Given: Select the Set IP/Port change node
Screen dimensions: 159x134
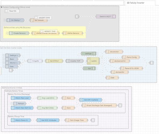Looking at the screenshot, I should pyautogui.click(x=54, y=61).
